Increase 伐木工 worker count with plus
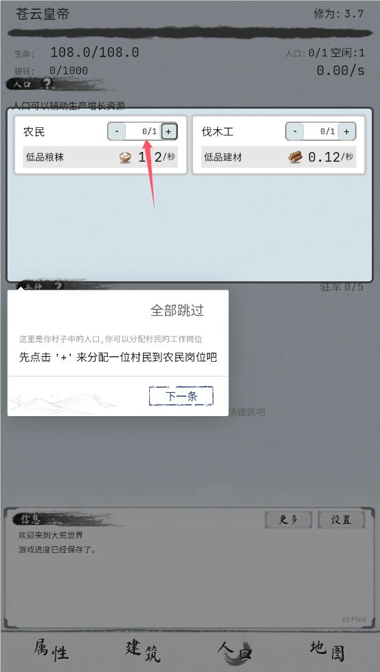The width and height of the screenshot is (380, 672). tap(346, 131)
